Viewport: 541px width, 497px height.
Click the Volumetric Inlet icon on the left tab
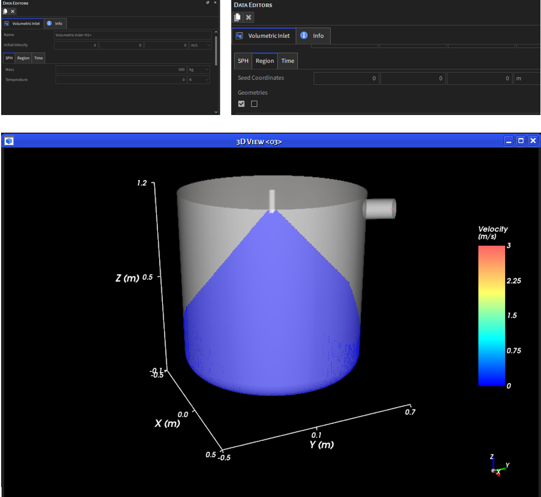click(8, 23)
